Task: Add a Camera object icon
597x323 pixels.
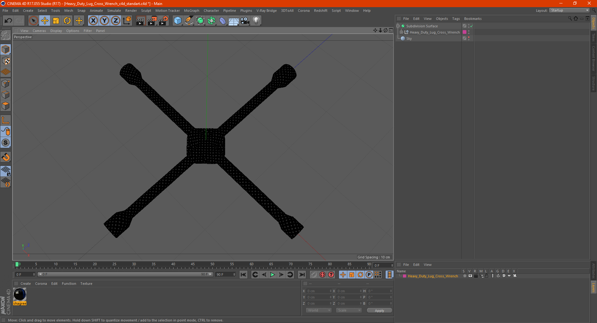Action: pos(245,21)
